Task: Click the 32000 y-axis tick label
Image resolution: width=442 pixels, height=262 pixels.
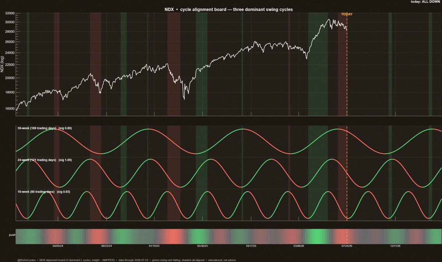Action: [10, 13]
